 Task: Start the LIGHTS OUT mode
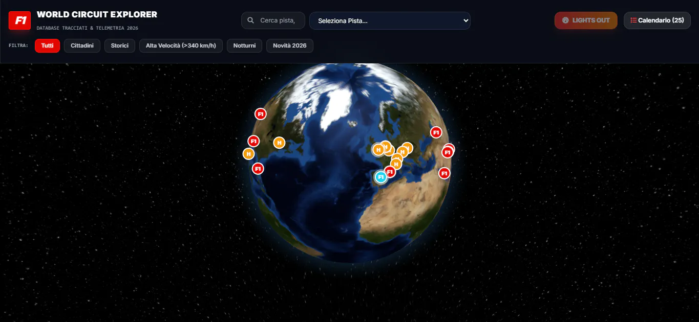pyautogui.click(x=586, y=20)
